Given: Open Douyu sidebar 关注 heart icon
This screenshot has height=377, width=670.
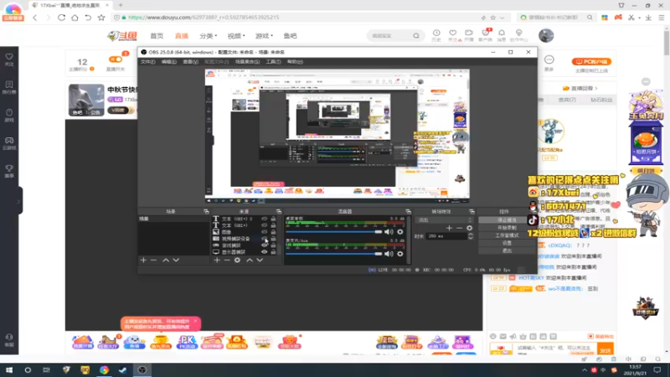Looking at the screenshot, I should [x=9, y=59].
